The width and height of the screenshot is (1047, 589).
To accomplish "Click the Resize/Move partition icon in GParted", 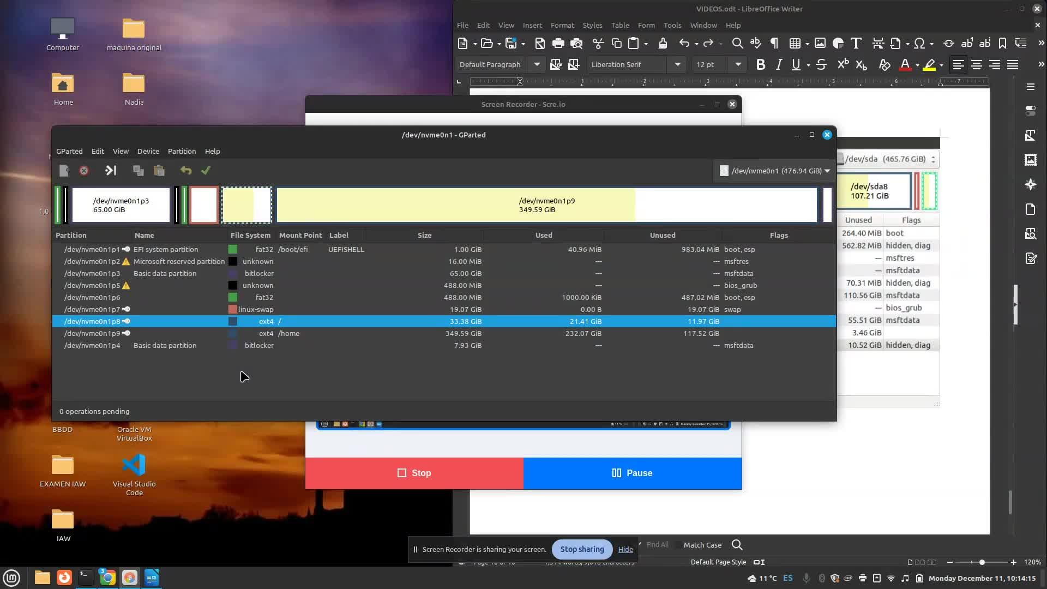I will (x=111, y=171).
